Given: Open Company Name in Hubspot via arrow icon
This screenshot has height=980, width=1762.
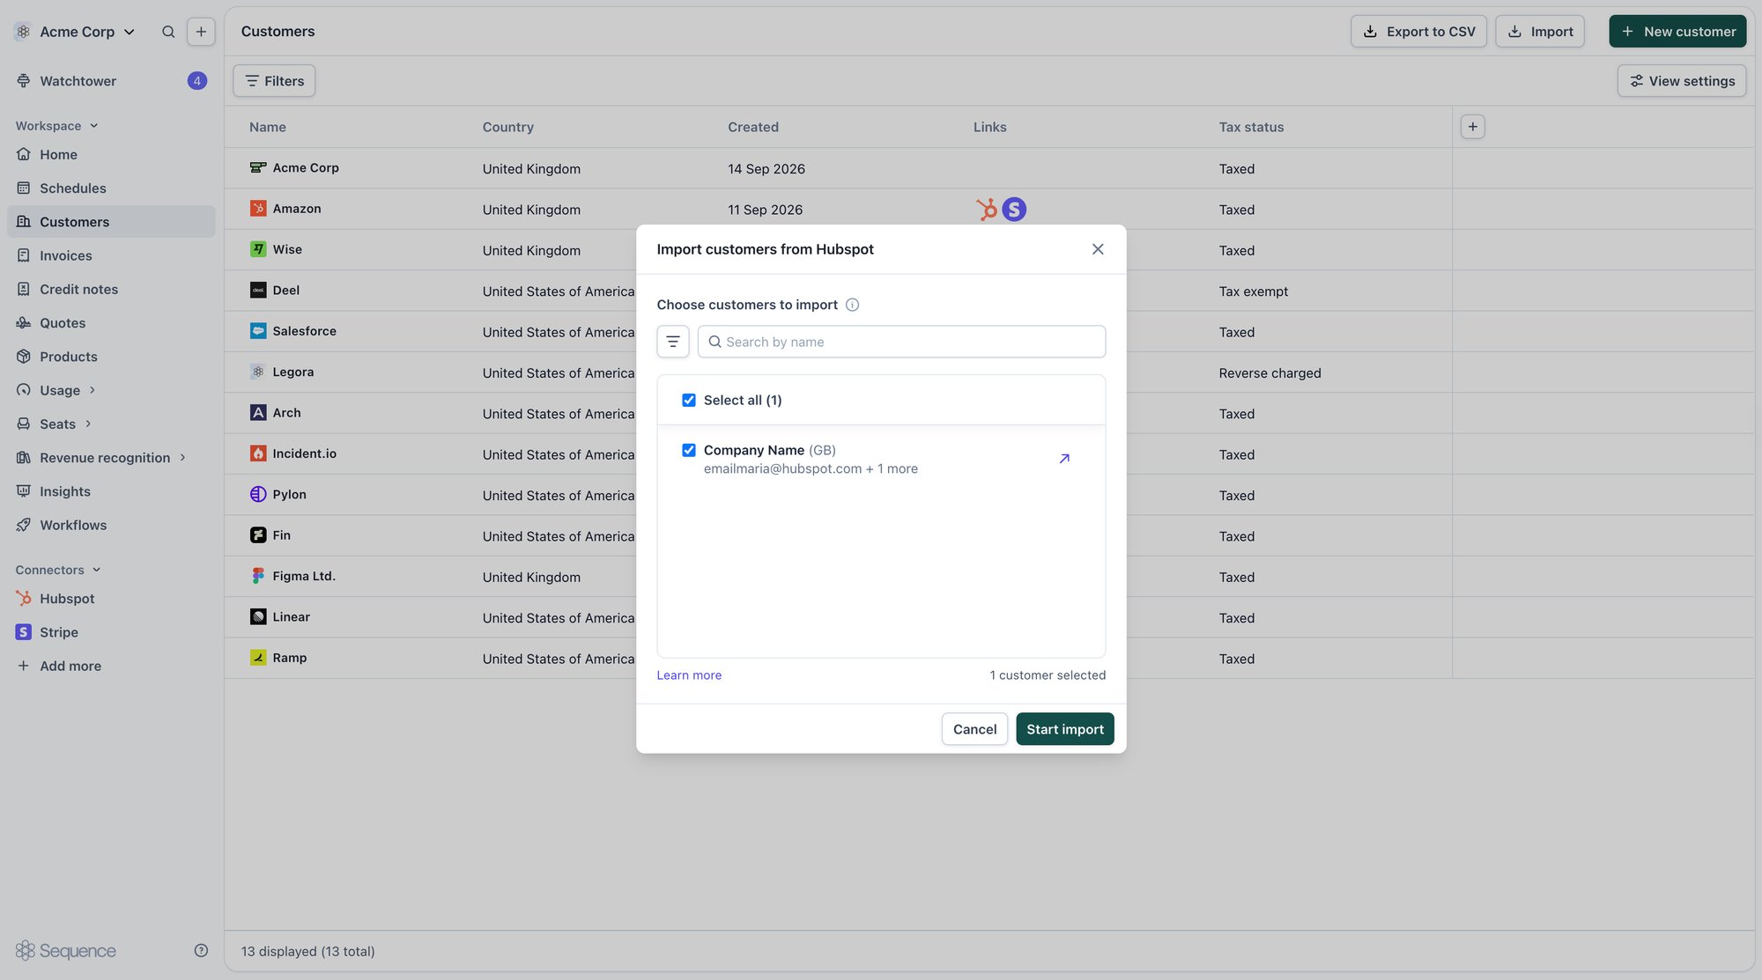Looking at the screenshot, I should [x=1064, y=459].
